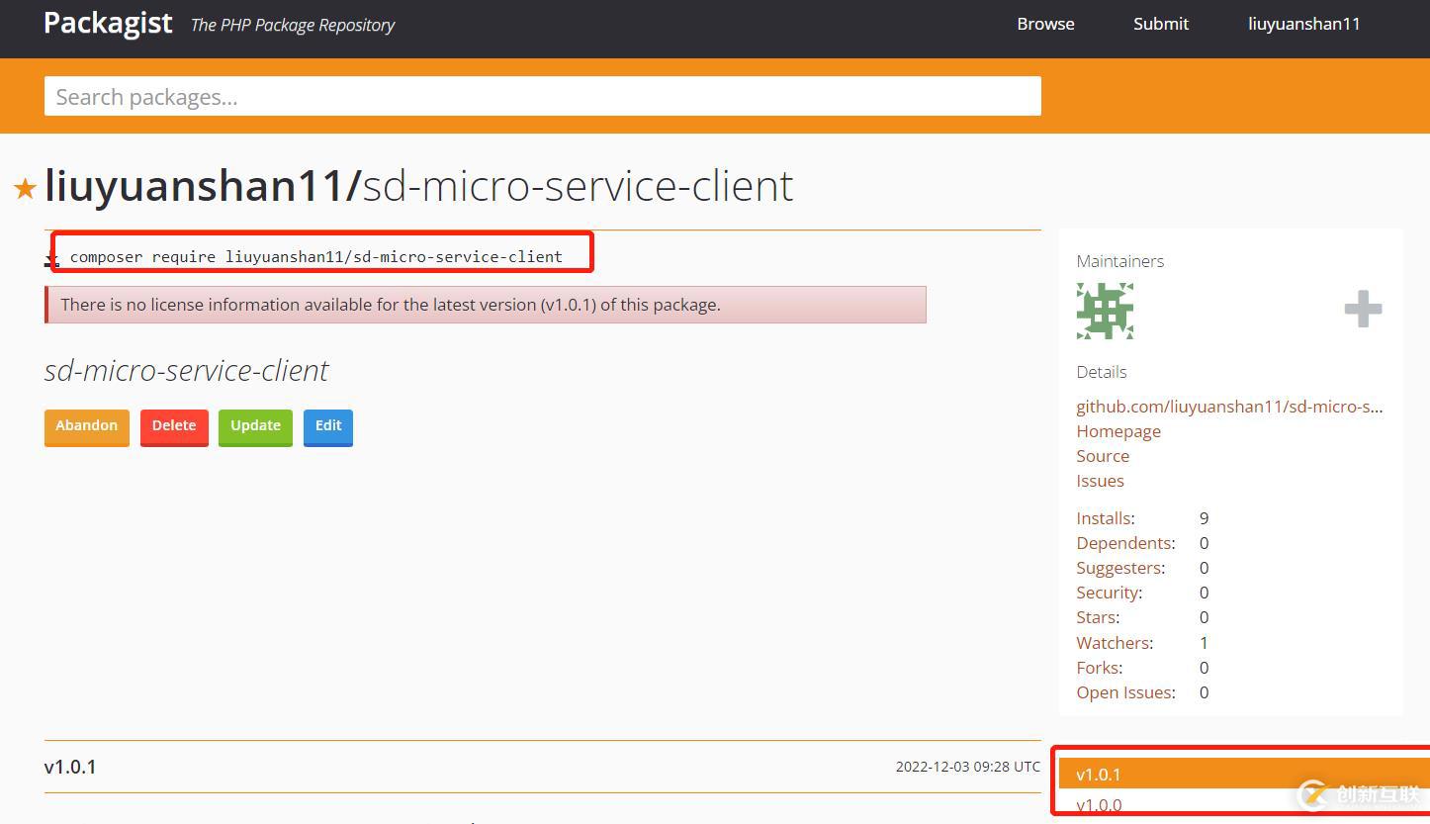This screenshot has width=1430, height=824.
Task: Open the Stars link
Action: click(1097, 617)
